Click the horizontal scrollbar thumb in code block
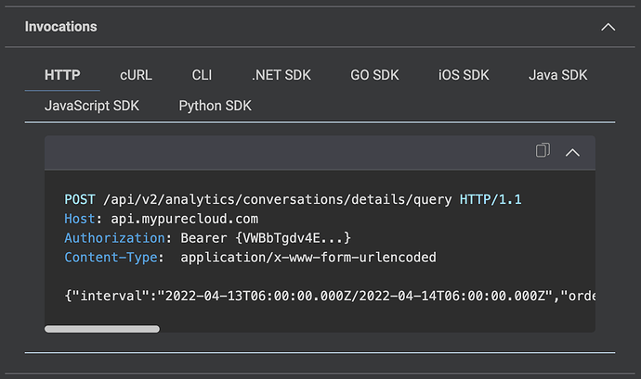 point(102,329)
